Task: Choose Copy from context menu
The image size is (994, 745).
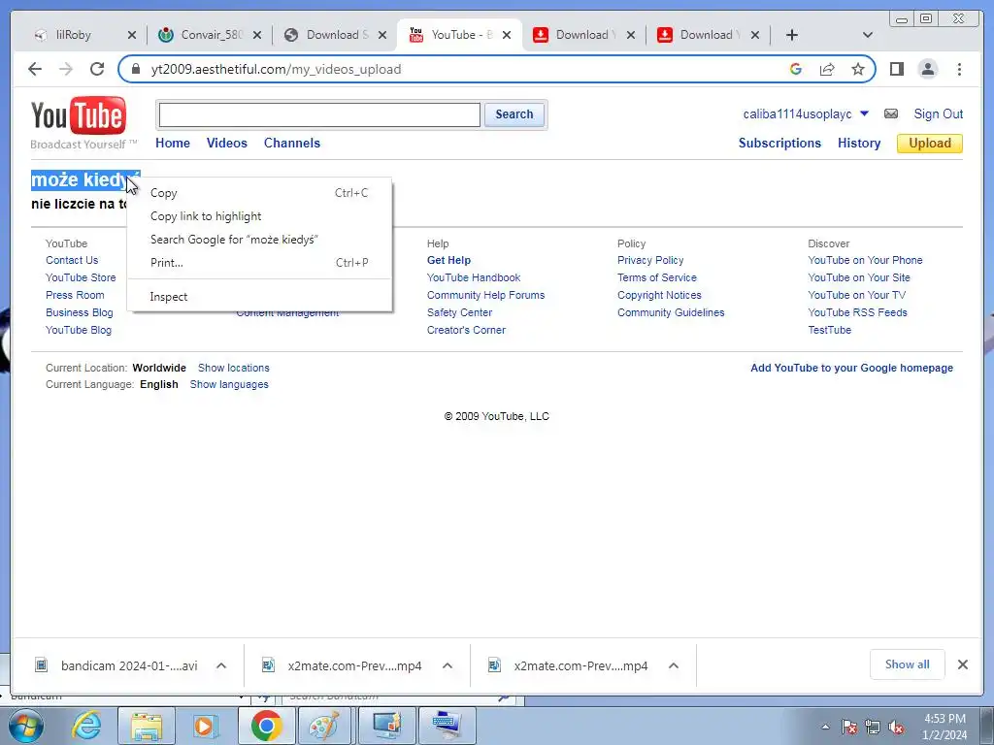Action: click(259, 193)
